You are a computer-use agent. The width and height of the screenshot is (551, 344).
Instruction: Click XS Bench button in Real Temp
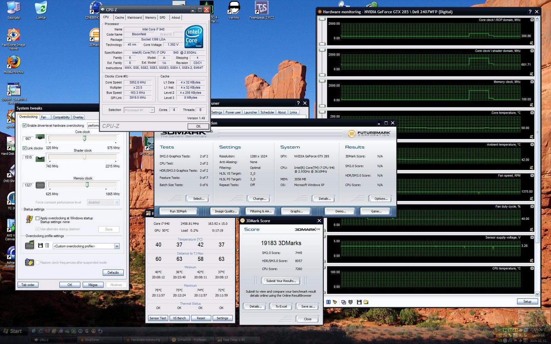[x=179, y=318]
